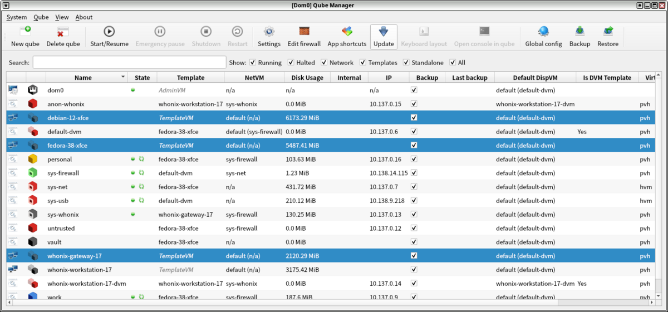Click the Update download arrow icon
The height and width of the screenshot is (312, 668).
tap(384, 32)
